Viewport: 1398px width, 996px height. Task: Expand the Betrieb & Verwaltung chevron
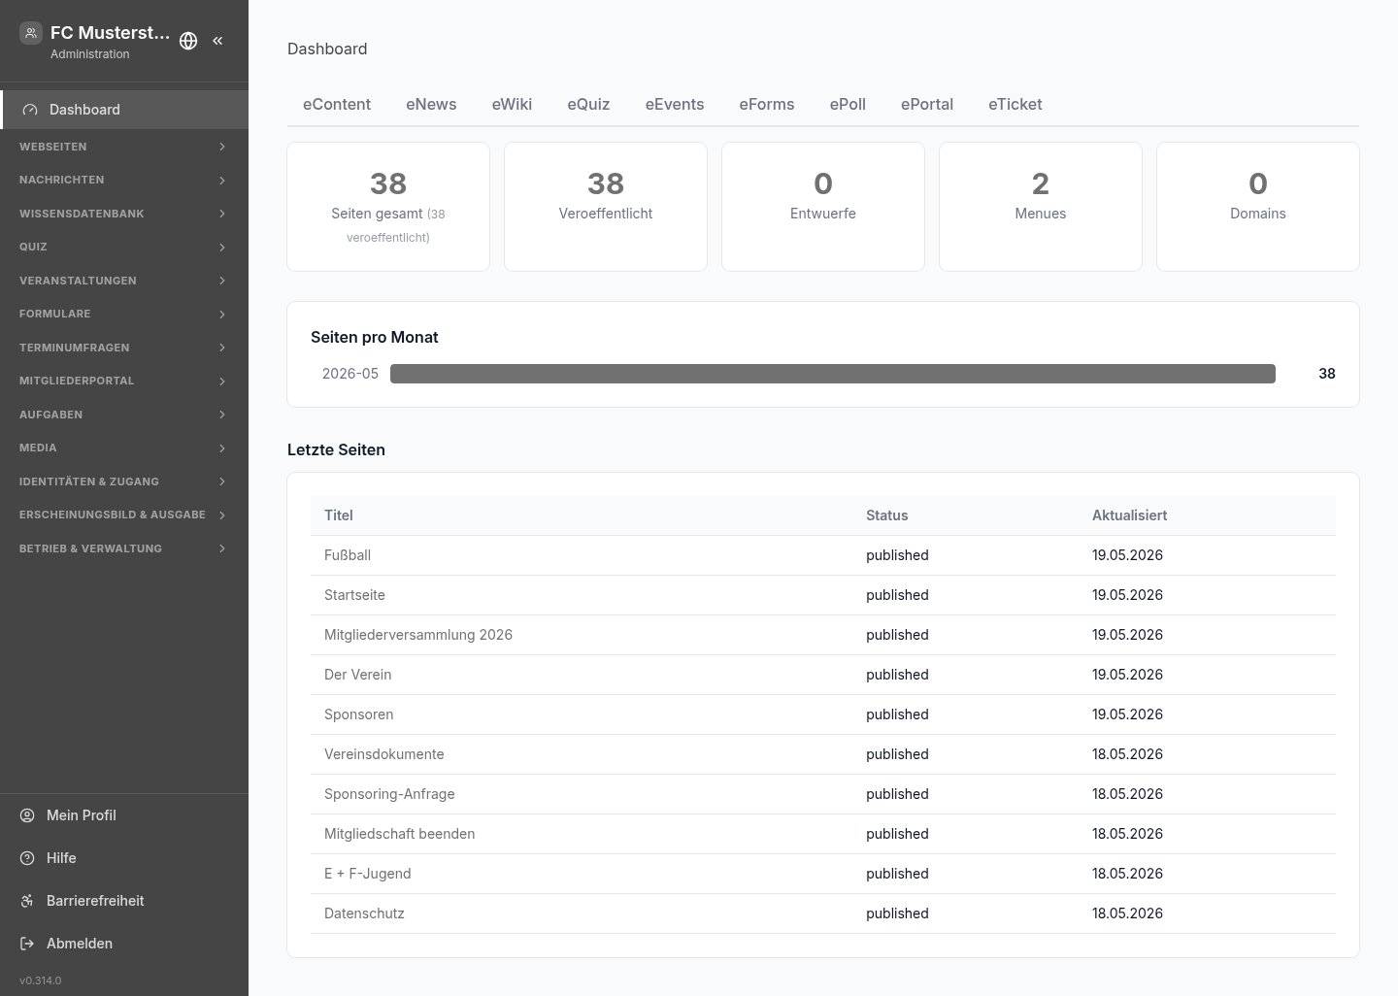222,548
